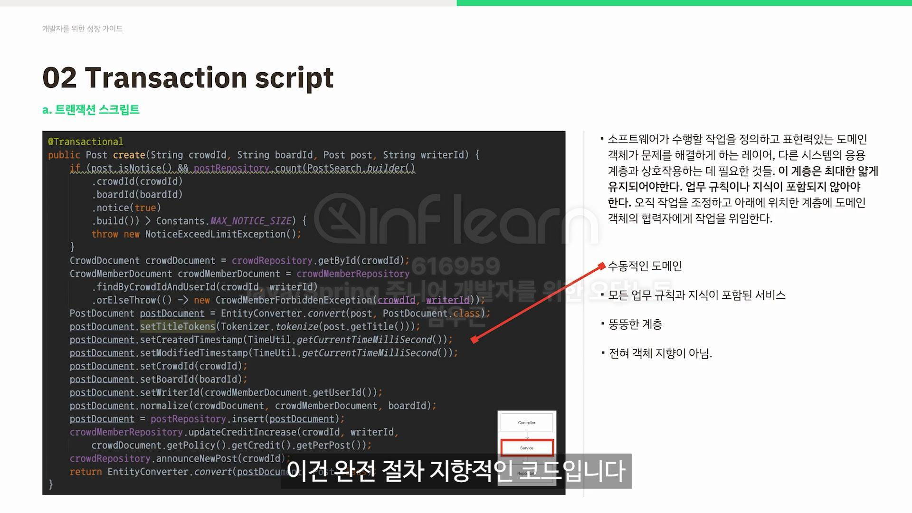
Task: Click the red-outlined Service box
Action: [x=526, y=448]
